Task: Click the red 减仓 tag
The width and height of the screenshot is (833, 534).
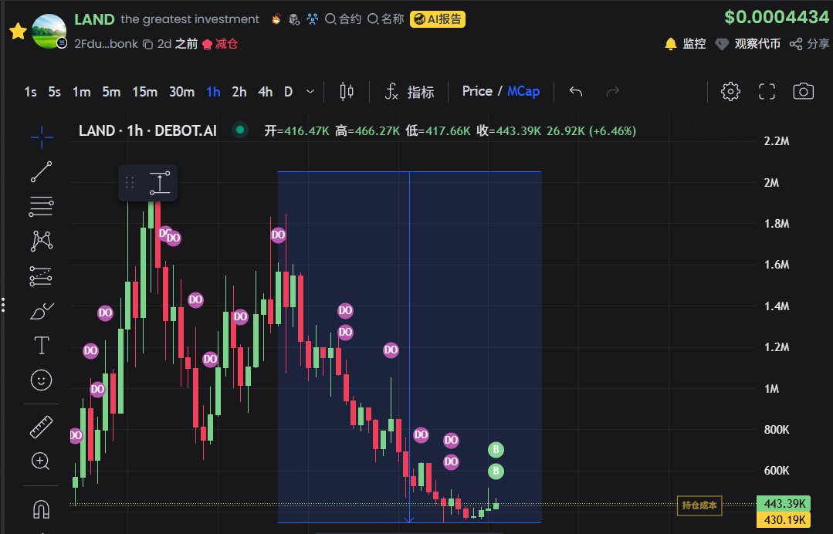Action: 220,44
